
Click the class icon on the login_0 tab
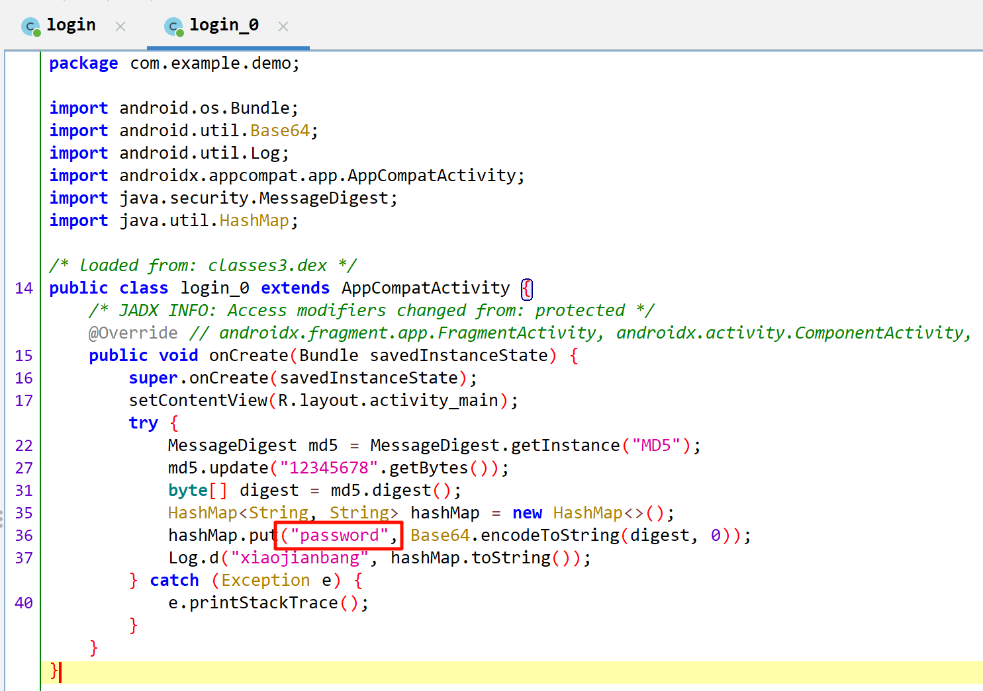(x=173, y=26)
